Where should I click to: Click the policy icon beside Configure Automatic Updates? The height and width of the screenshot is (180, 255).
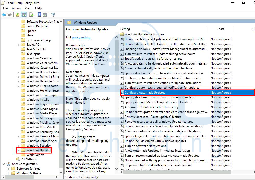(x=122, y=93)
